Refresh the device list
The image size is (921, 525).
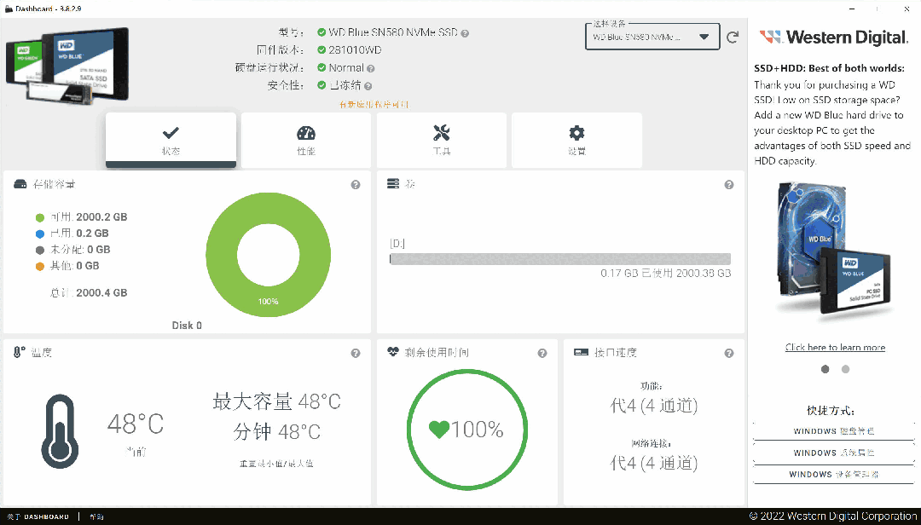coord(733,37)
